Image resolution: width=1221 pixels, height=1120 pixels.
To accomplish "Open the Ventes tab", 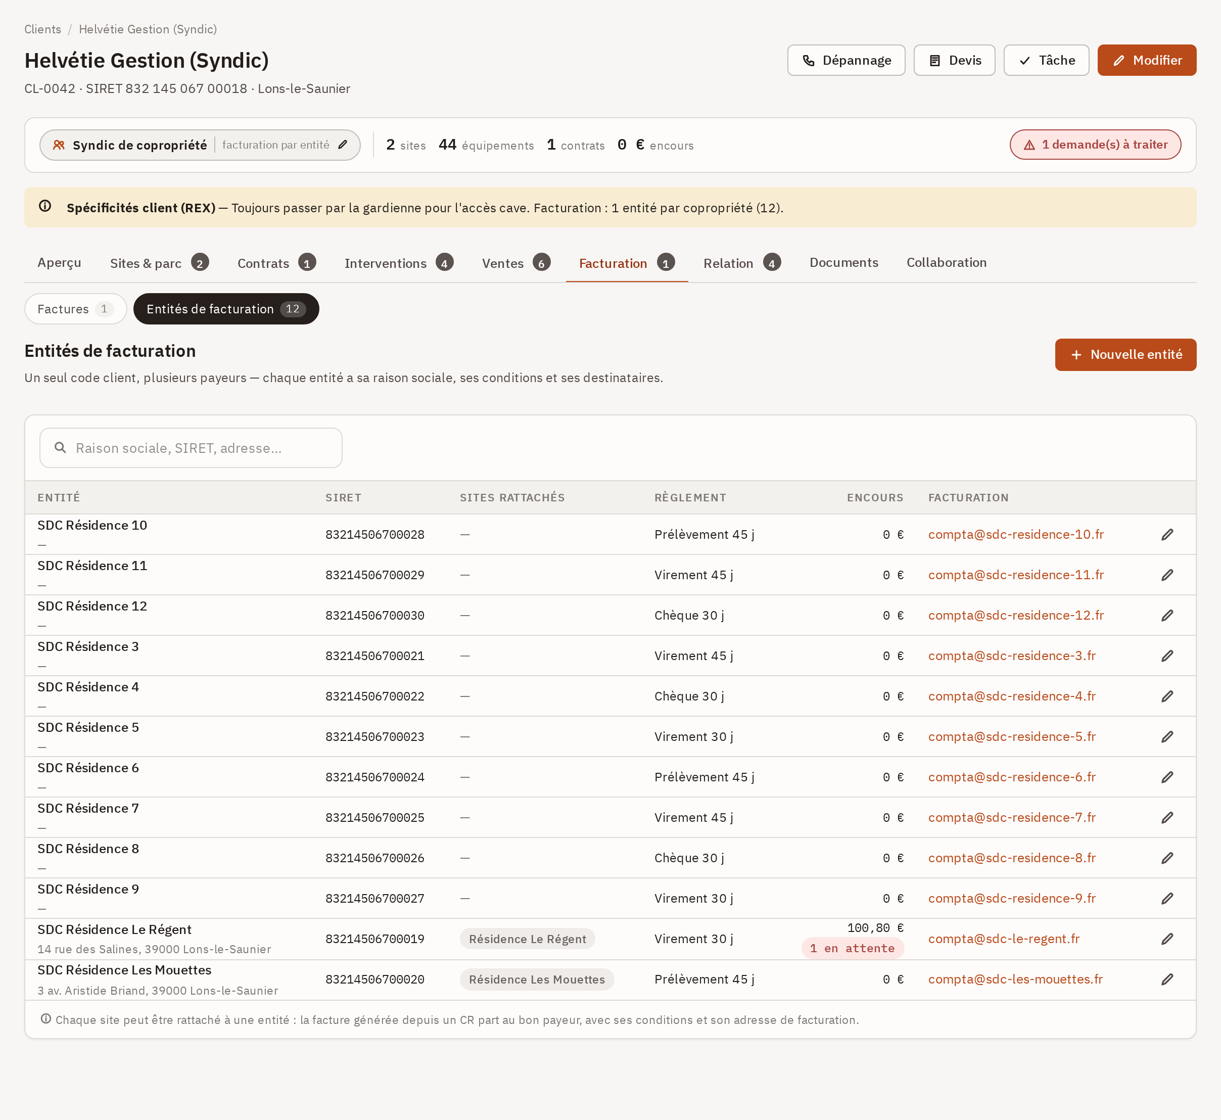I will tap(516, 263).
